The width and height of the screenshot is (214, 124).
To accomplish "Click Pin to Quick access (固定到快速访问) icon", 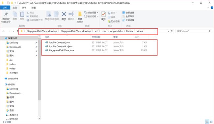I will [x=6, y=14].
